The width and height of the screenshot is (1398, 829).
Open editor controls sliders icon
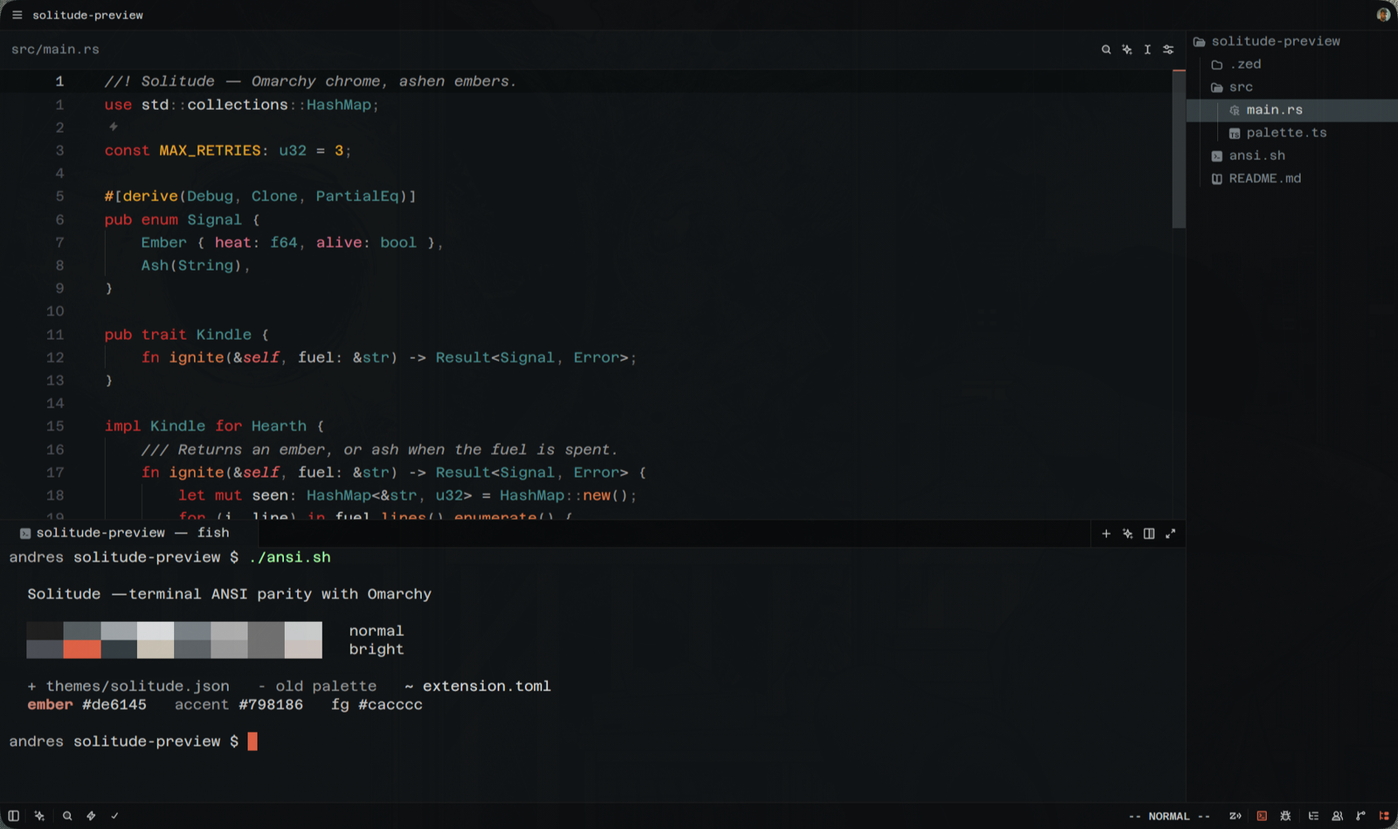[1168, 50]
